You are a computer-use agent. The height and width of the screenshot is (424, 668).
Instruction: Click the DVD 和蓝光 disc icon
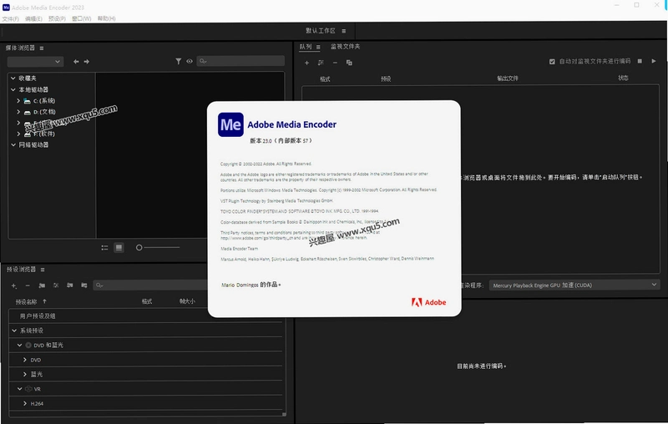click(28, 346)
